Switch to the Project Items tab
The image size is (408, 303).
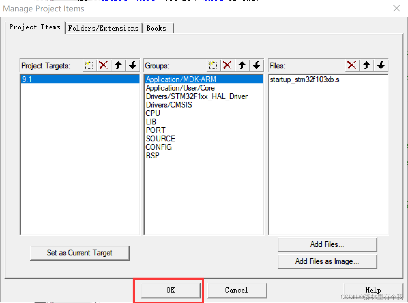point(35,27)
